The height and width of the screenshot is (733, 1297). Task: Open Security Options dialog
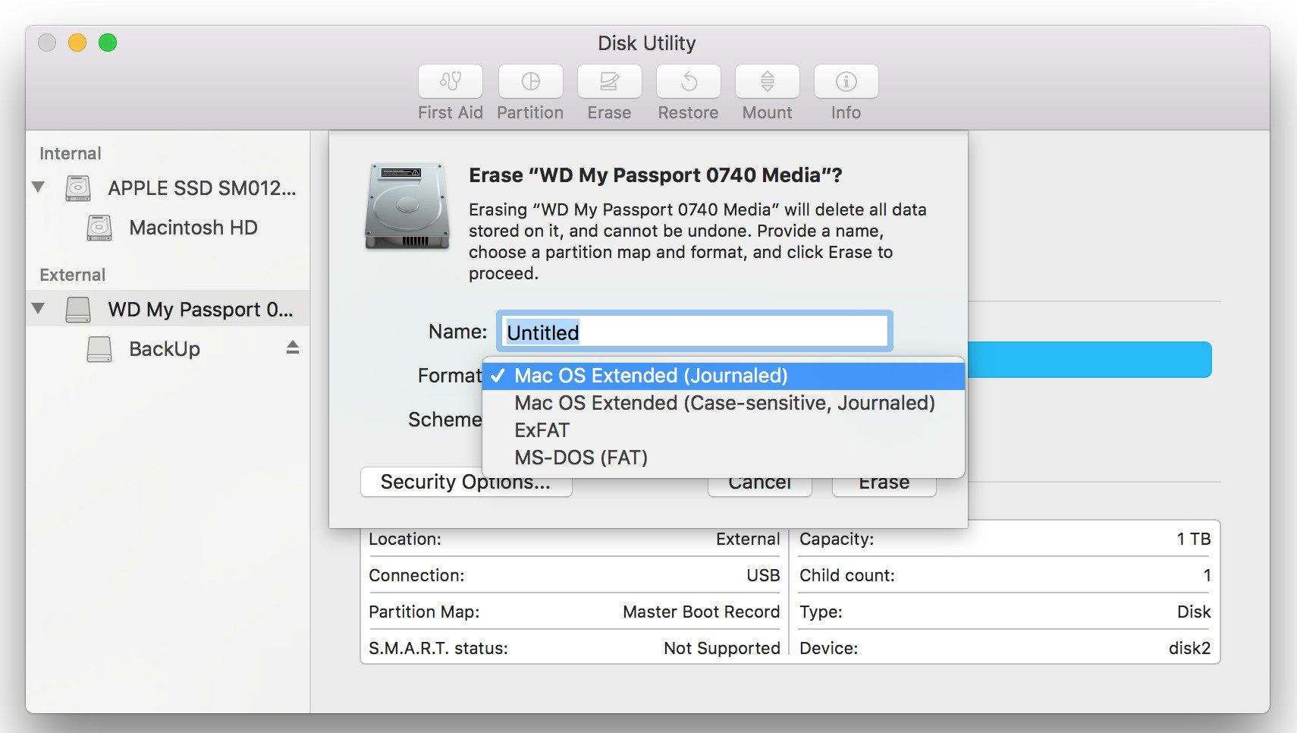click(x=466, y=481)
